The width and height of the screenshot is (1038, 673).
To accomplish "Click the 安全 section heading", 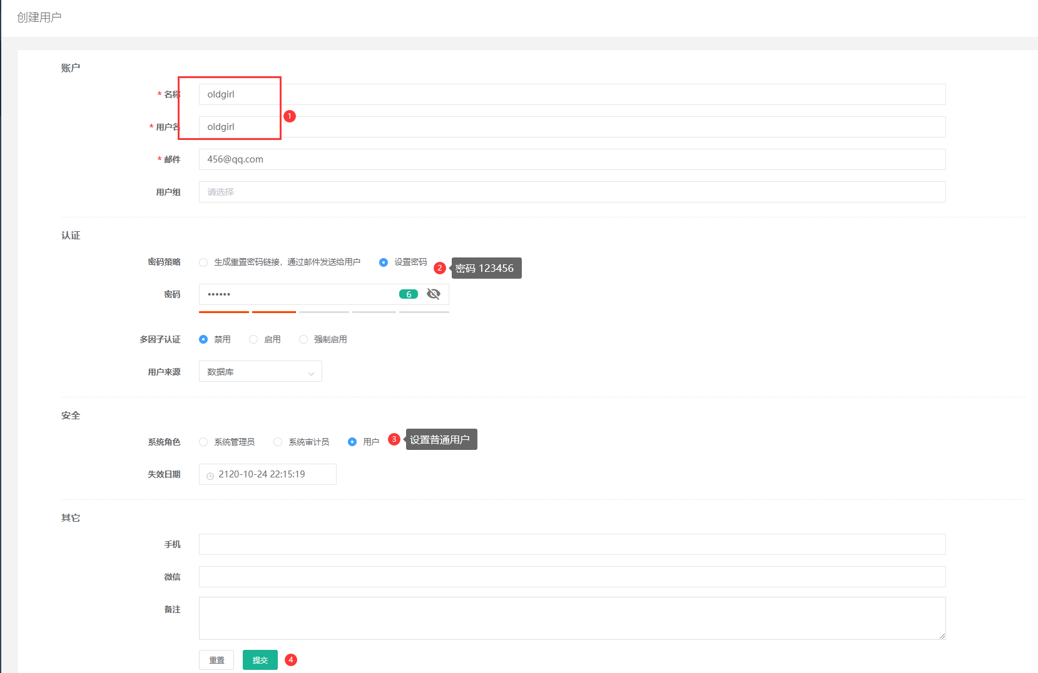I will [71, 416].
